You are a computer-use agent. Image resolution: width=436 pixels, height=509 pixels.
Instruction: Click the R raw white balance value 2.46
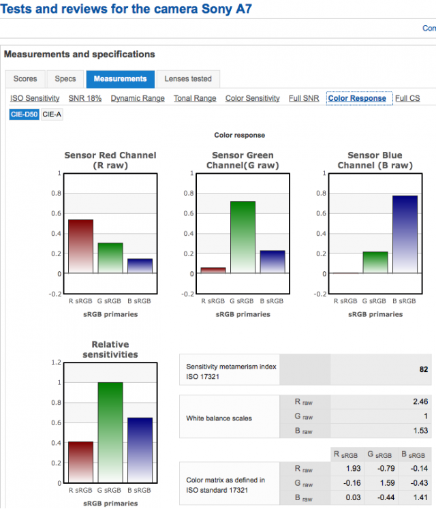coord(420,402)
